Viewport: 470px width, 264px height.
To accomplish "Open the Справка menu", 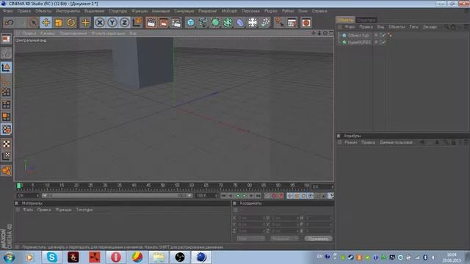I will 319,11.
